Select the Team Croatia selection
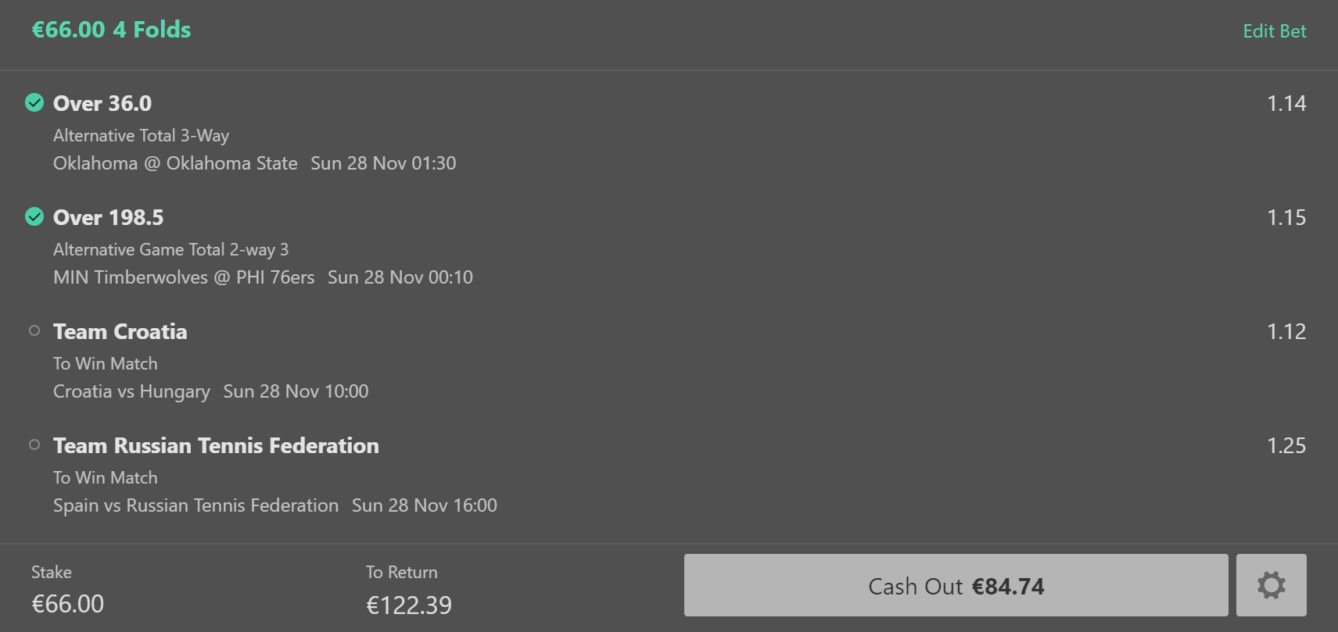1338x632 pixels. tap(120, 331)
